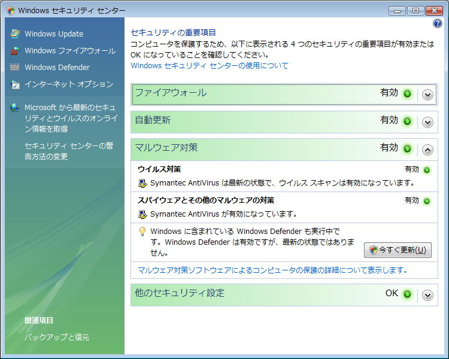This screenshot has width=449, height=359.
Task: Open Windows セキュリティ センターの使用について link
Action: coord(210,66)
